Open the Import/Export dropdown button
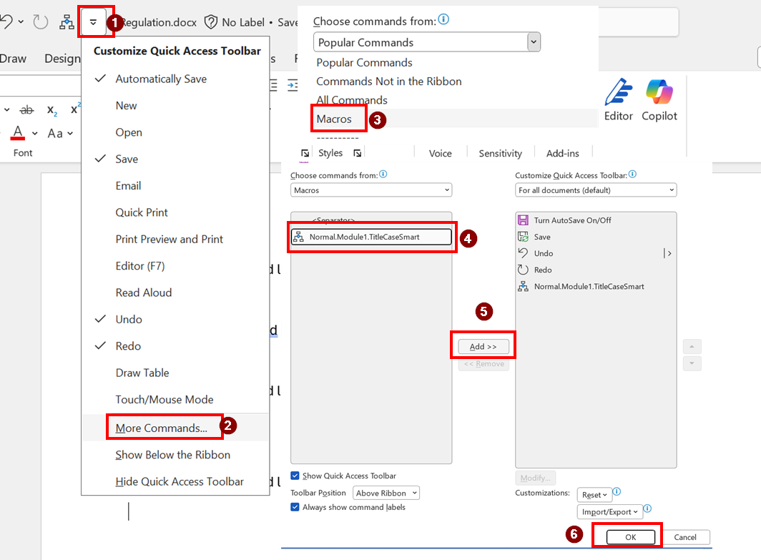This screenshot has height=560, width=761. point(609,512)
